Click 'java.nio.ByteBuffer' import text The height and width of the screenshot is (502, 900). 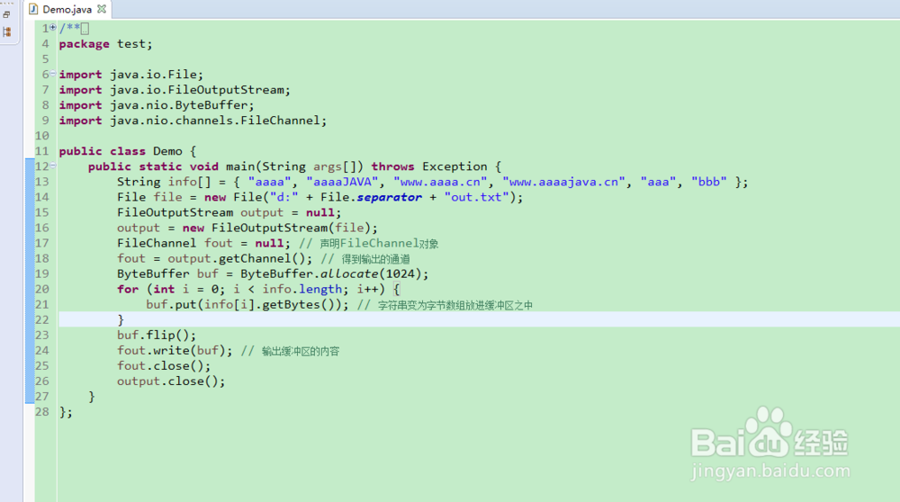[179, 105]
